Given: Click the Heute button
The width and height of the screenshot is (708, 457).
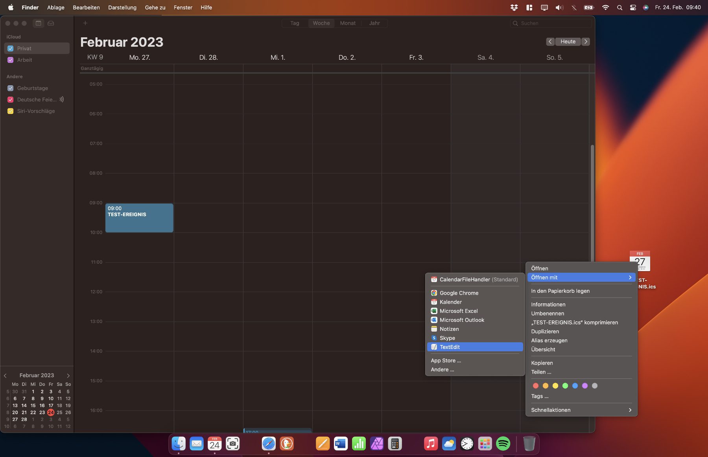Looking at the screenshot, I should [x=568, y=42].
